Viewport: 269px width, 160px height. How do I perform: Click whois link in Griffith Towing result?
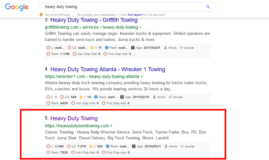172,48
